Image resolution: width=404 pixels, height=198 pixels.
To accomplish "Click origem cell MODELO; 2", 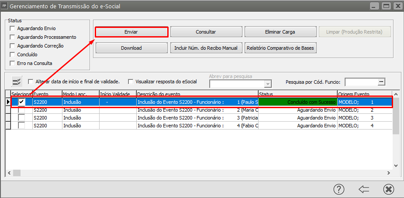I will (365, 110).
